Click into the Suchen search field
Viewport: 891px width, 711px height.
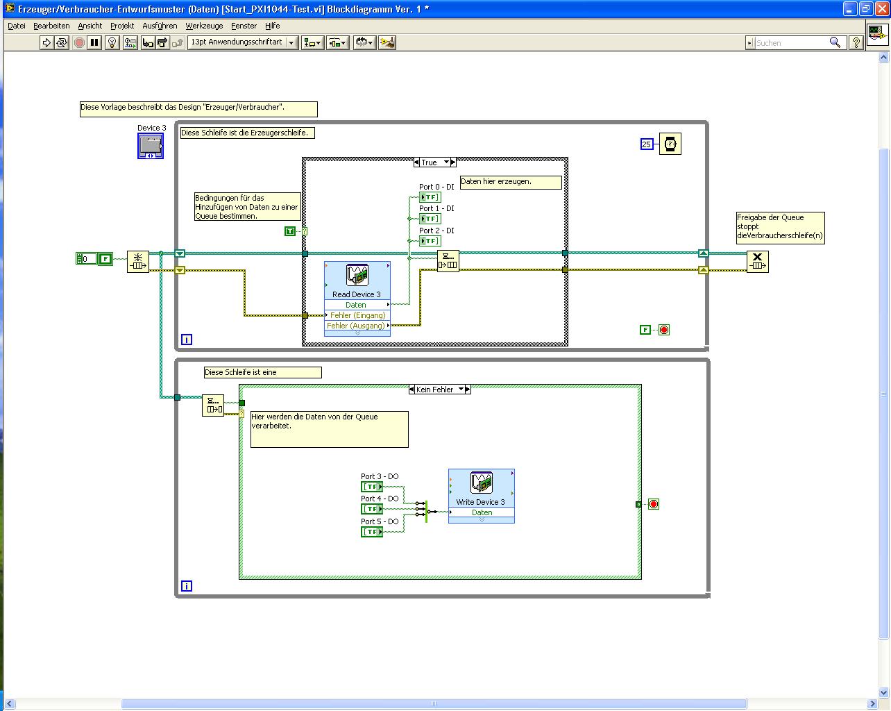coord(791,43)
